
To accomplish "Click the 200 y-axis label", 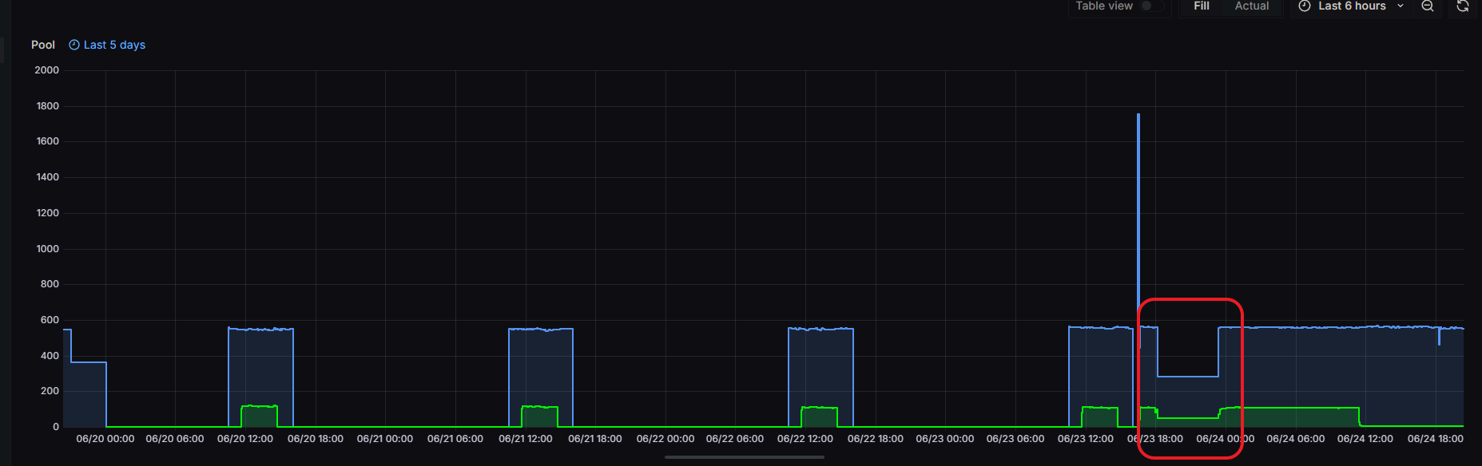I will click(50, 391).
